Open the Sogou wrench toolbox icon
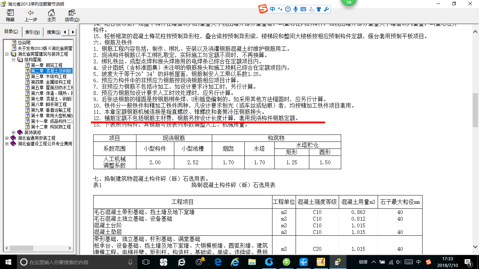This screenshot has width=479, height=269. 326,9
